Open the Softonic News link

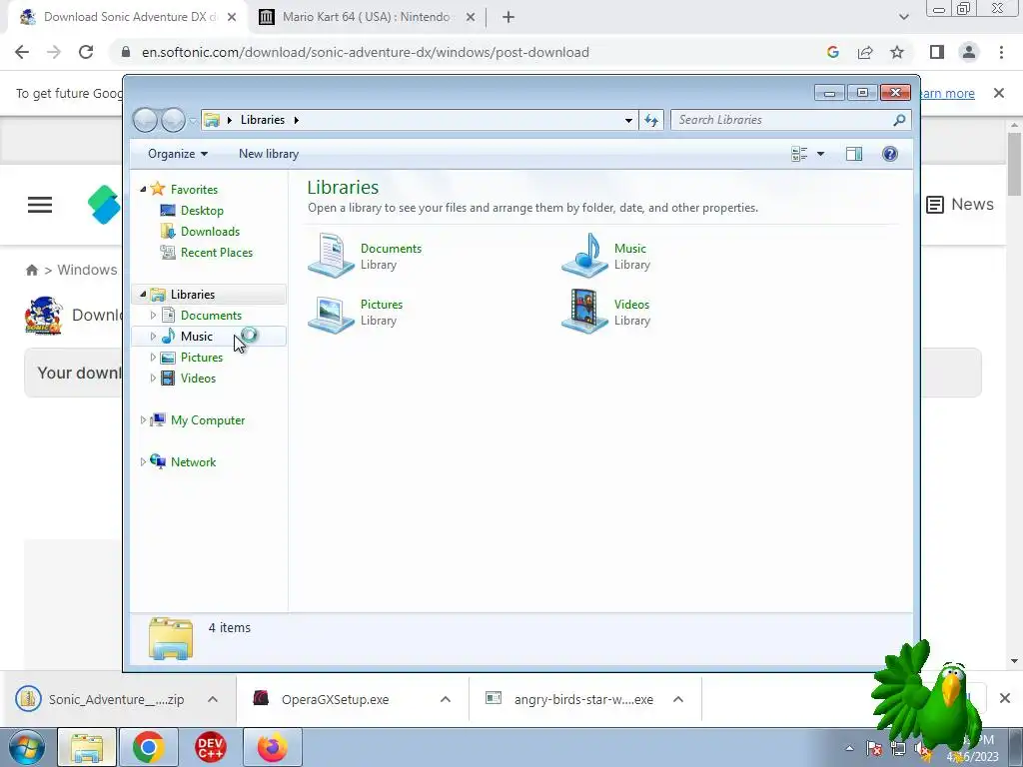coord(960,205)
